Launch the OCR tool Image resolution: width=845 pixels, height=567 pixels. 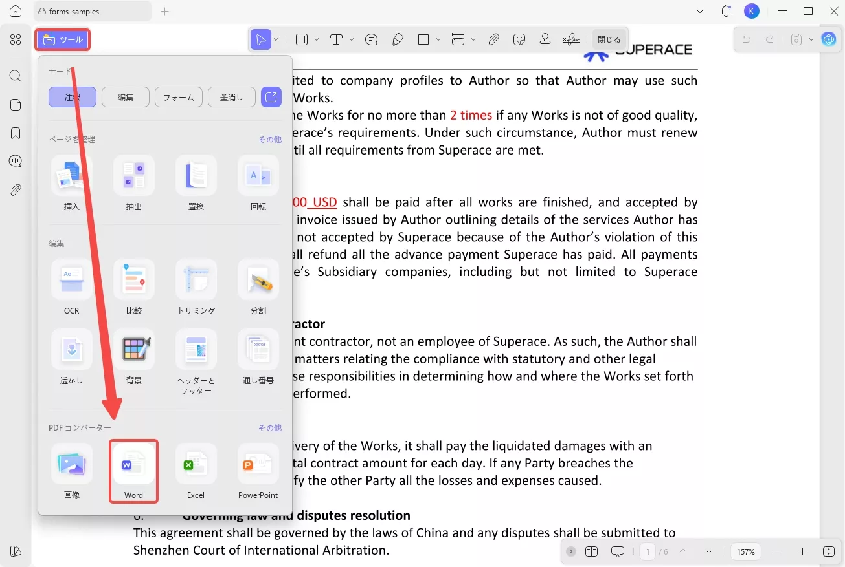click(x=72, y=288)
